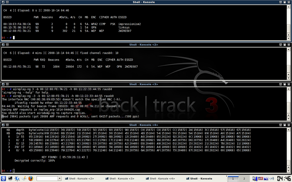Click 'Read 29841 packets' status line
The width and height of the screenshot is (292, 182).
[70, 117]
